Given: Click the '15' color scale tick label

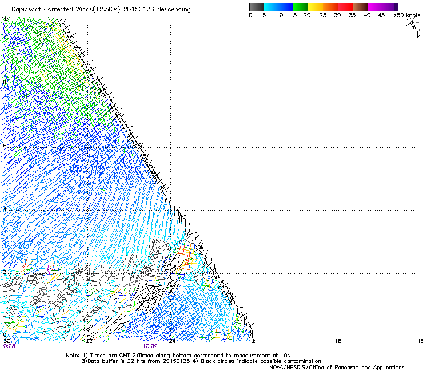Looking at the screenshot, I should 293,15.
